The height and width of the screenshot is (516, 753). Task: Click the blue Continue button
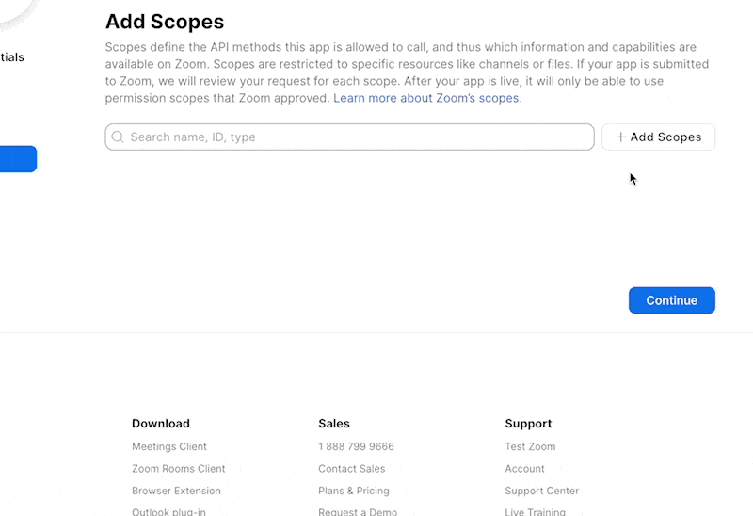[x=671, y=300]
